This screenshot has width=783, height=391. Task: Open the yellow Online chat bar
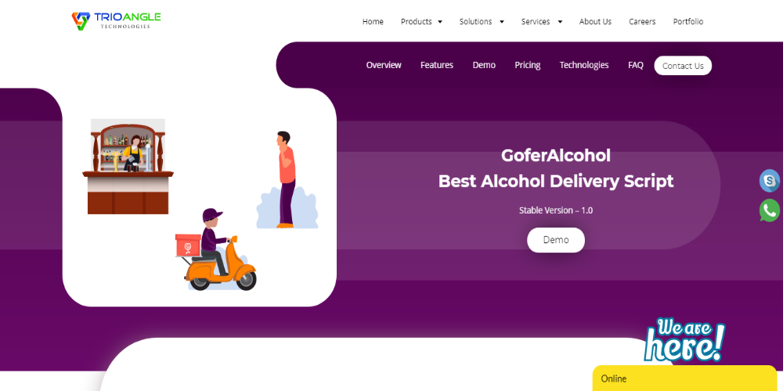684,378
